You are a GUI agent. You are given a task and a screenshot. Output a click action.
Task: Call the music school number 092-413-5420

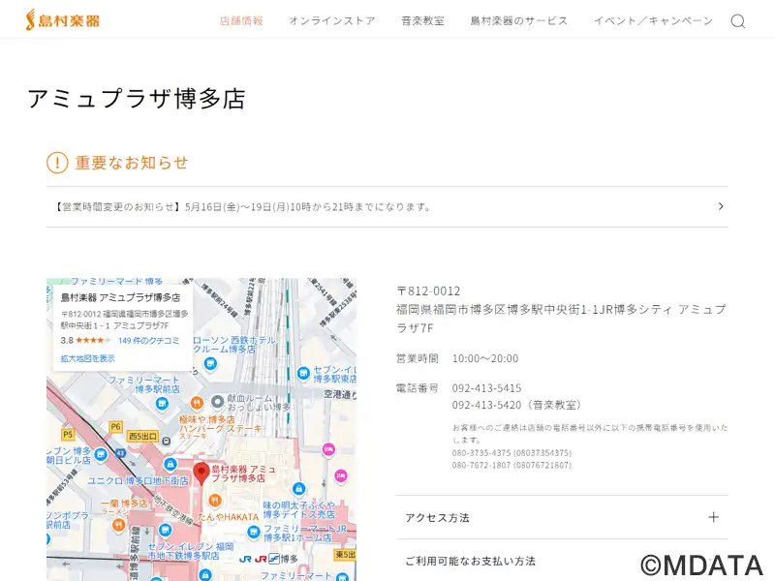[487, 405]
